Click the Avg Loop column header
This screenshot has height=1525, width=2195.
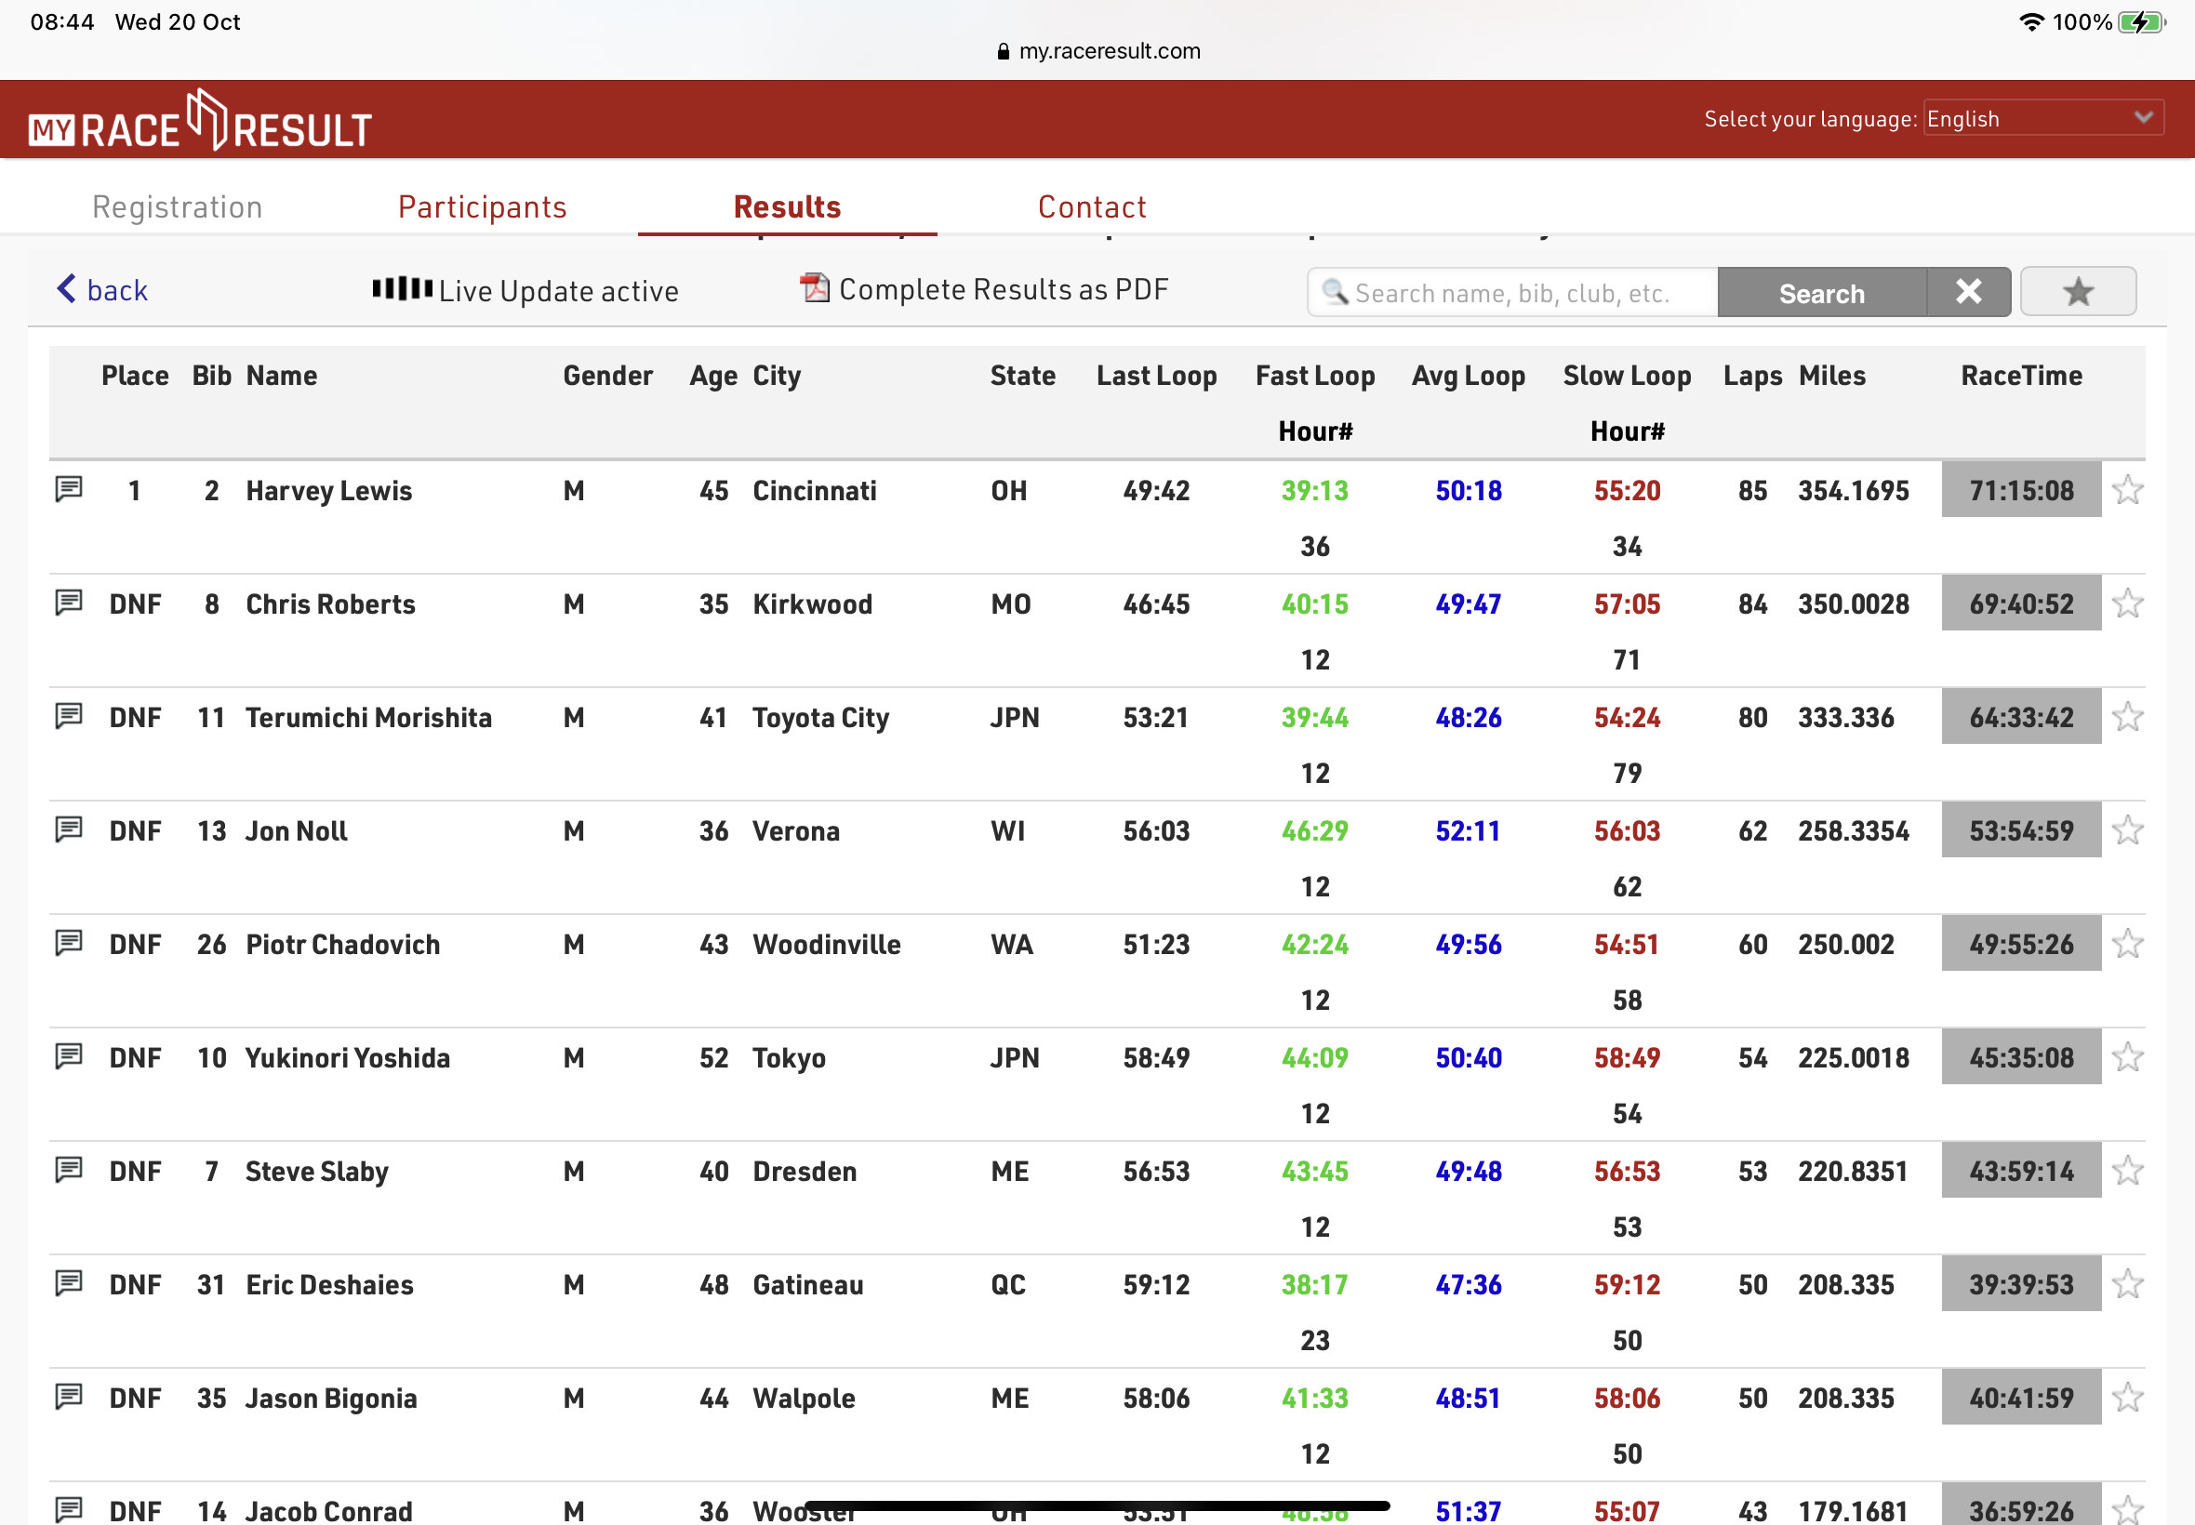1468,376
